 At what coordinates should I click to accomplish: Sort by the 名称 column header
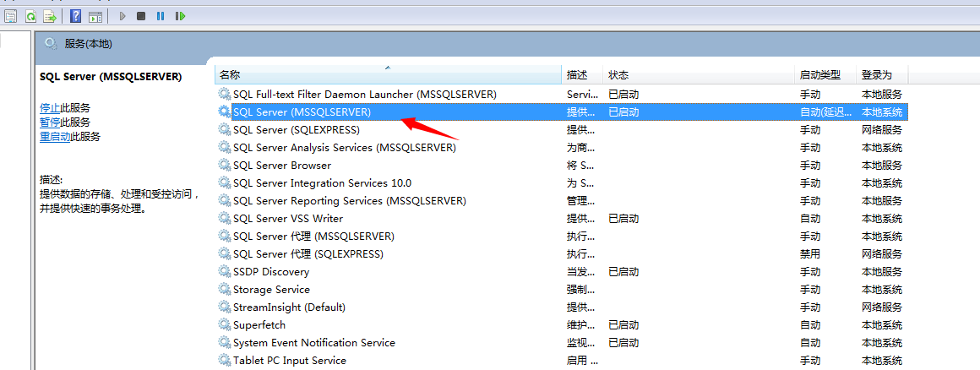click(230, 75)
